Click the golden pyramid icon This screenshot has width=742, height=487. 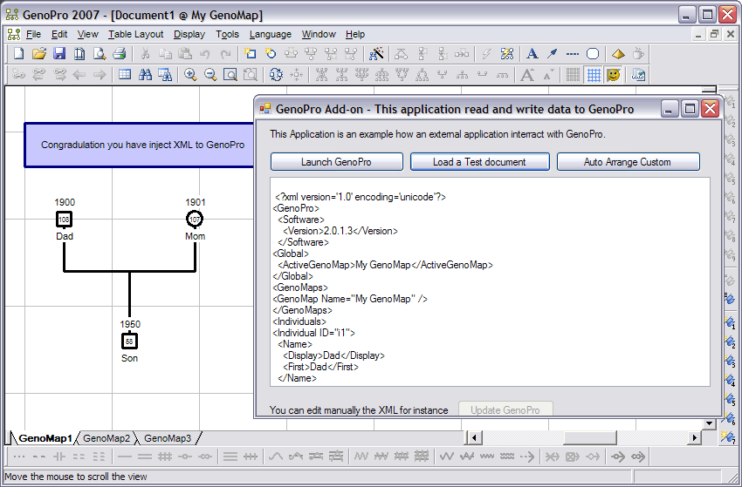pyautogui.click(x=618, y=54)
